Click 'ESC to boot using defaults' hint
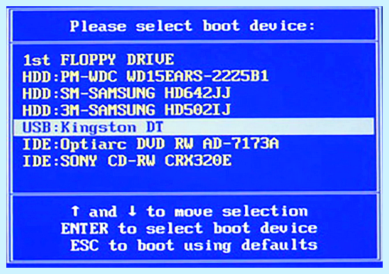 click(194, 246)
